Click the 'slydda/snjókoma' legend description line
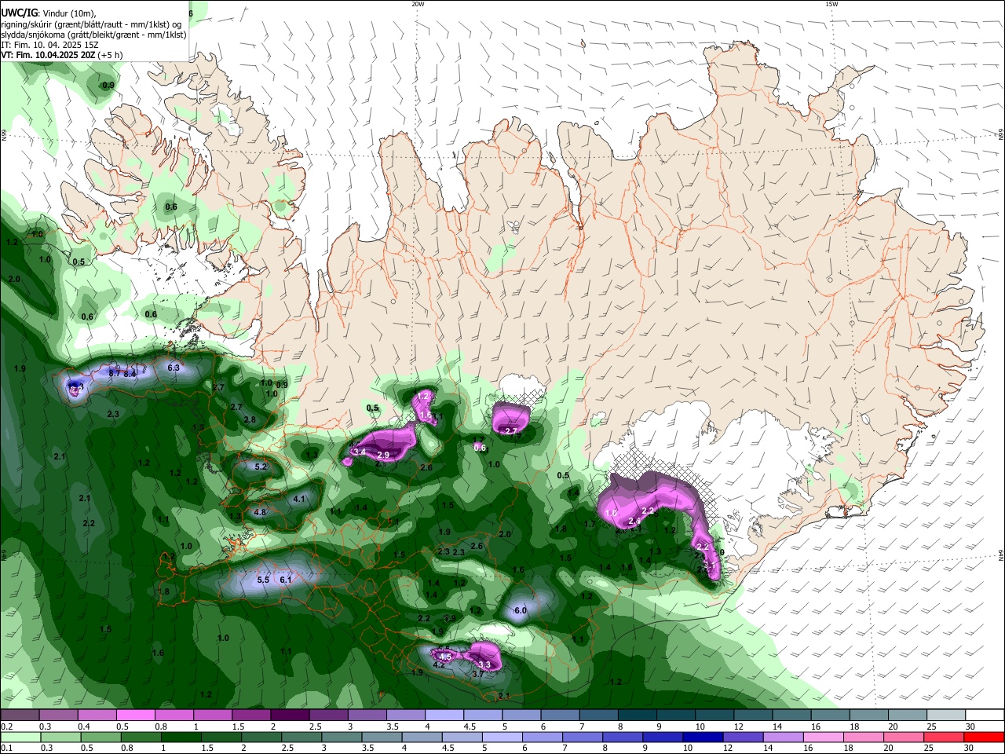This screenshot has height=754, width=1005. point(93,35)
